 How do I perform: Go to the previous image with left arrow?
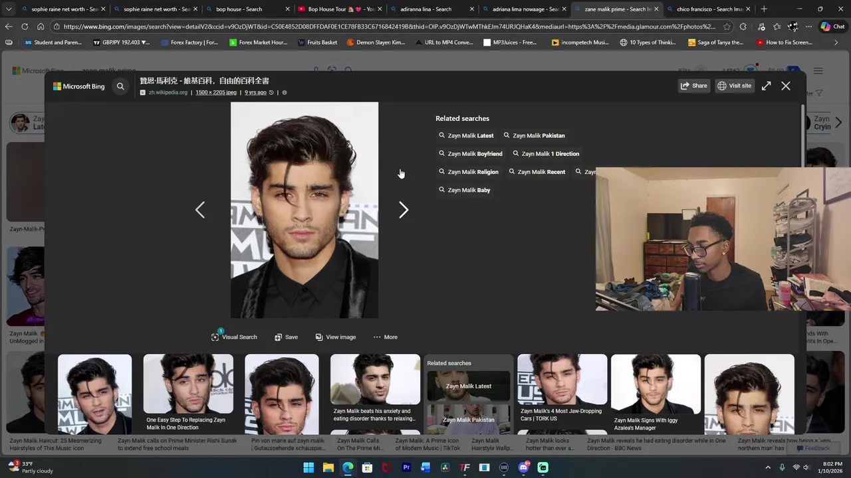coord(200,210)
